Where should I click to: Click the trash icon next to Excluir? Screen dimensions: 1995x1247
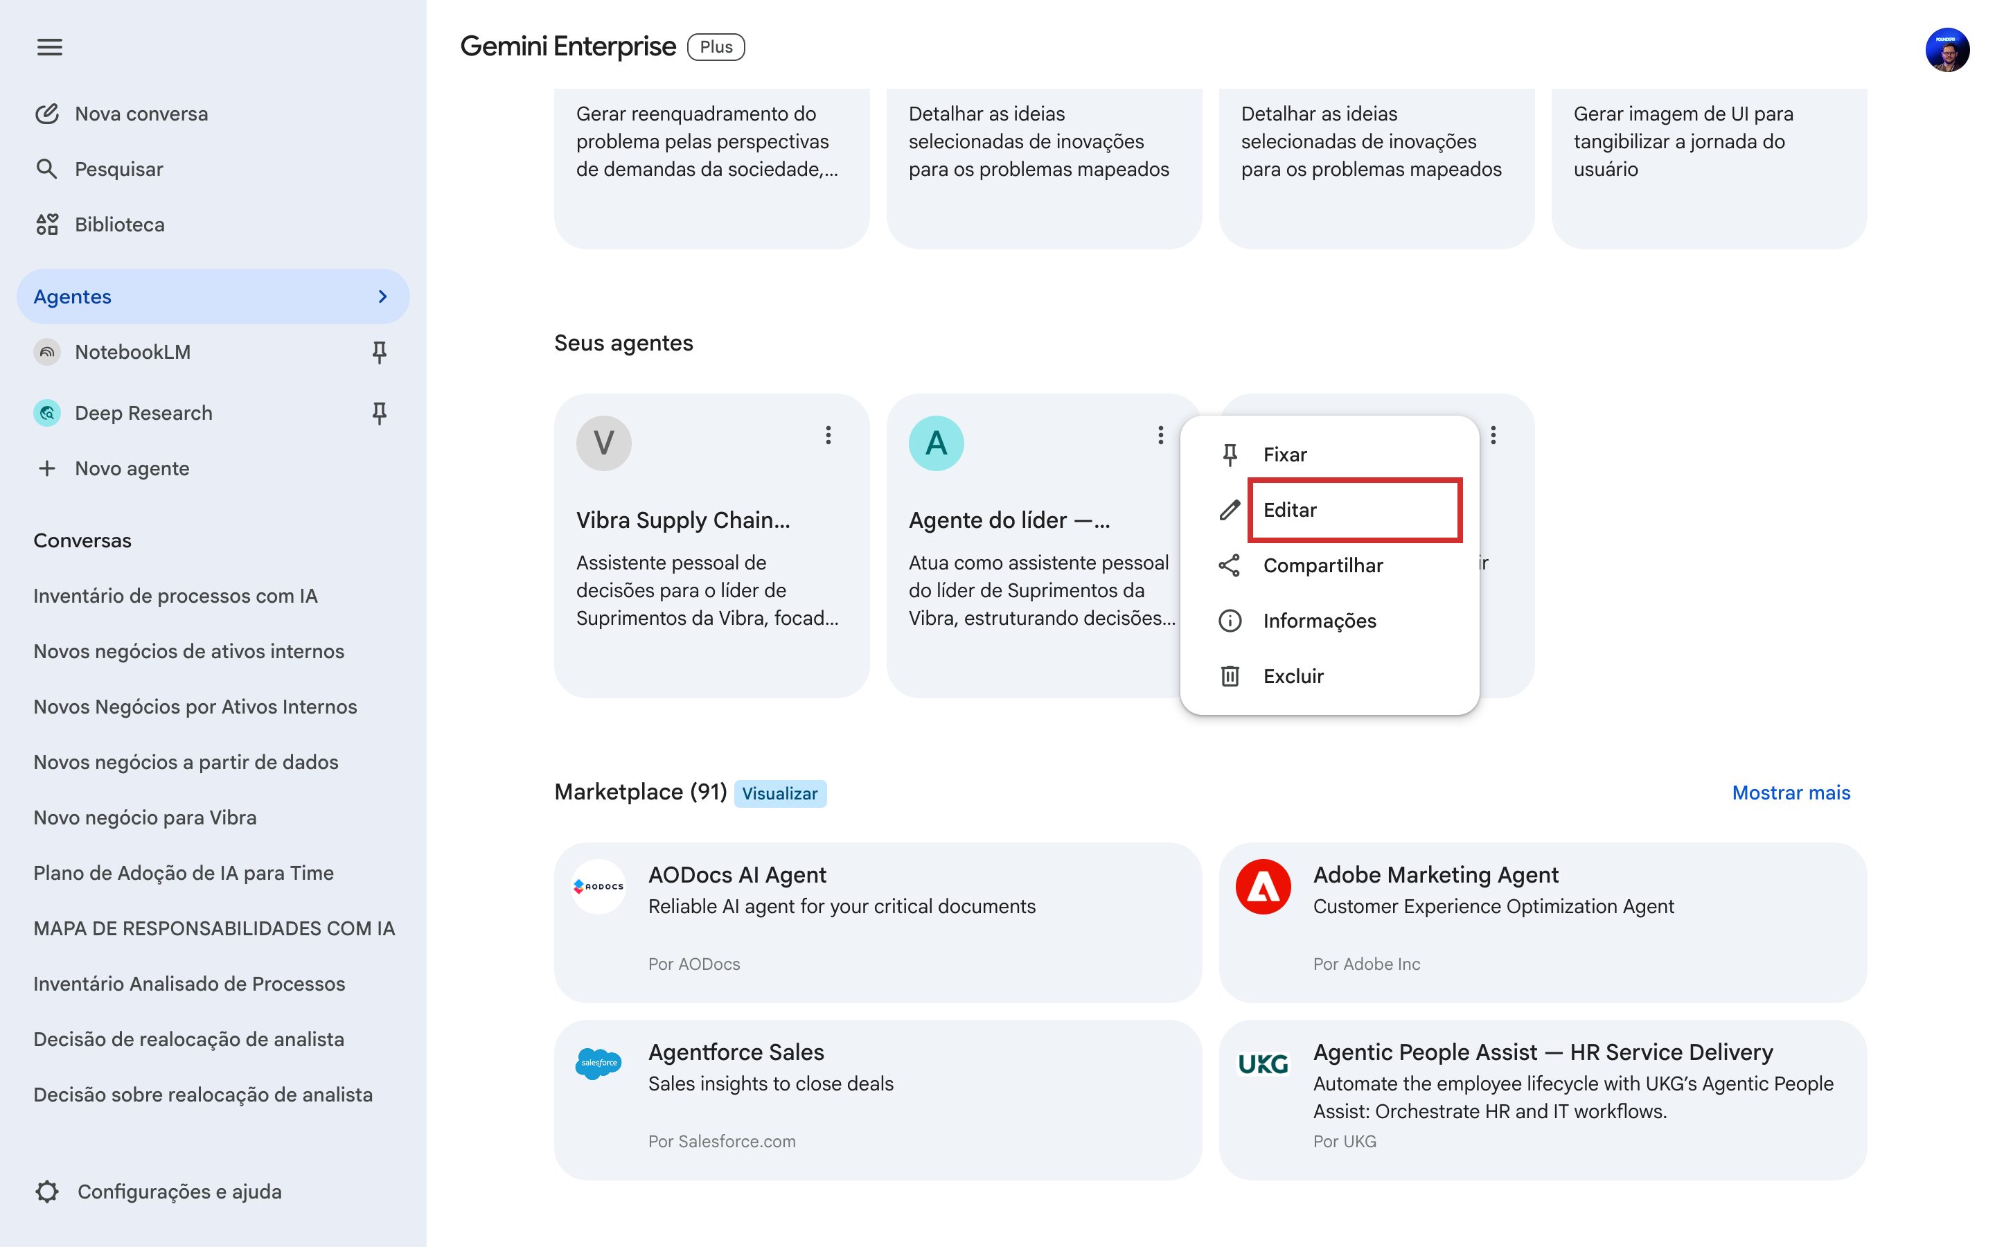(1230, 676)
